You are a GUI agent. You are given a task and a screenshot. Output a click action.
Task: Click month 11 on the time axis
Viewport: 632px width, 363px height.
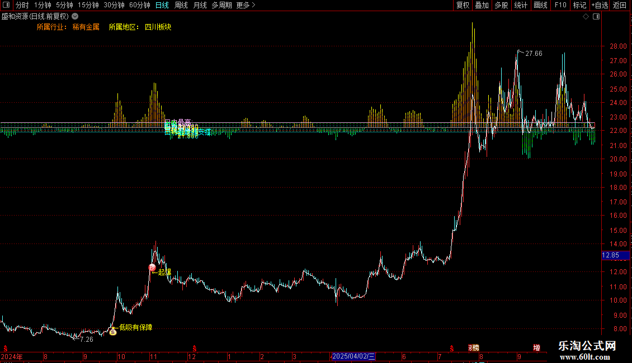[153, 356]
